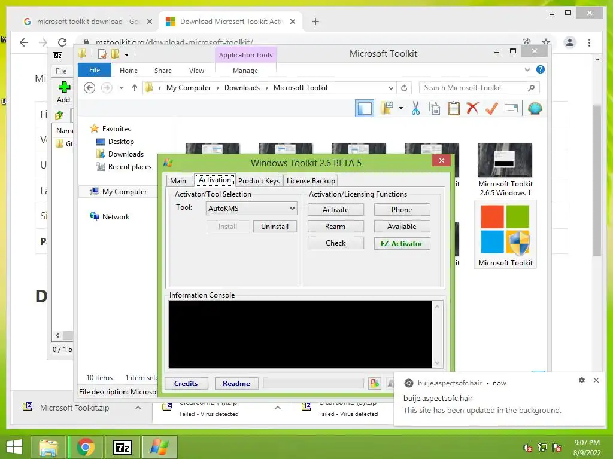The height and width of the screenshot is (459, 613).
Task: Click Office icon beside toolkit progress bar
Action: 375,383
